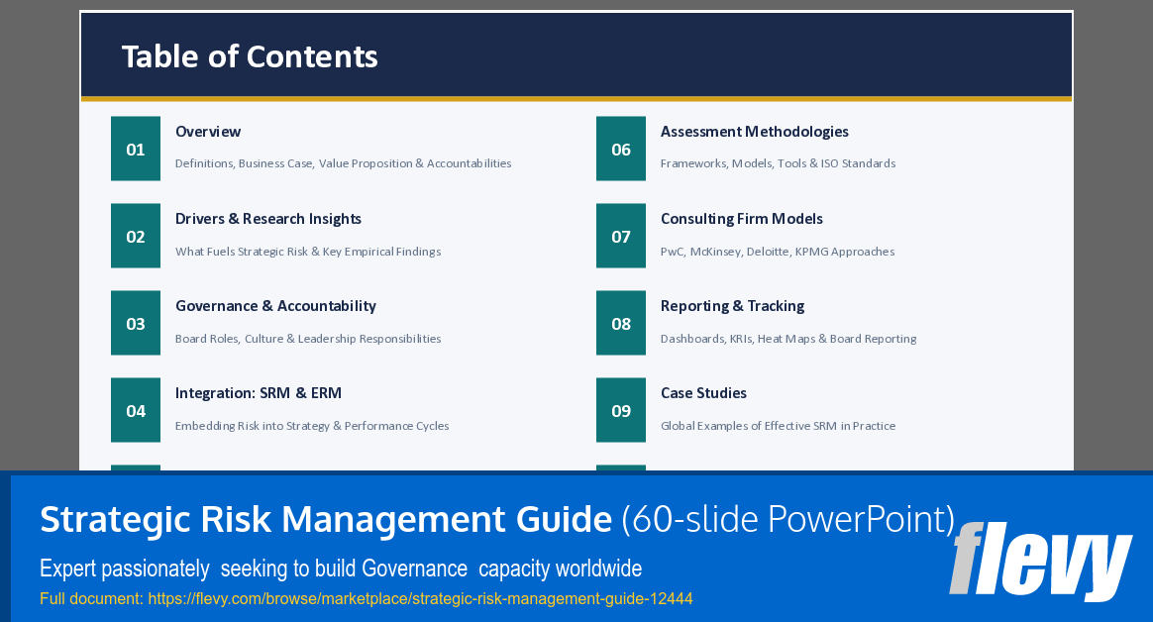Click the 09 number tile
The image size is (1153, 622).
(621, 410)
